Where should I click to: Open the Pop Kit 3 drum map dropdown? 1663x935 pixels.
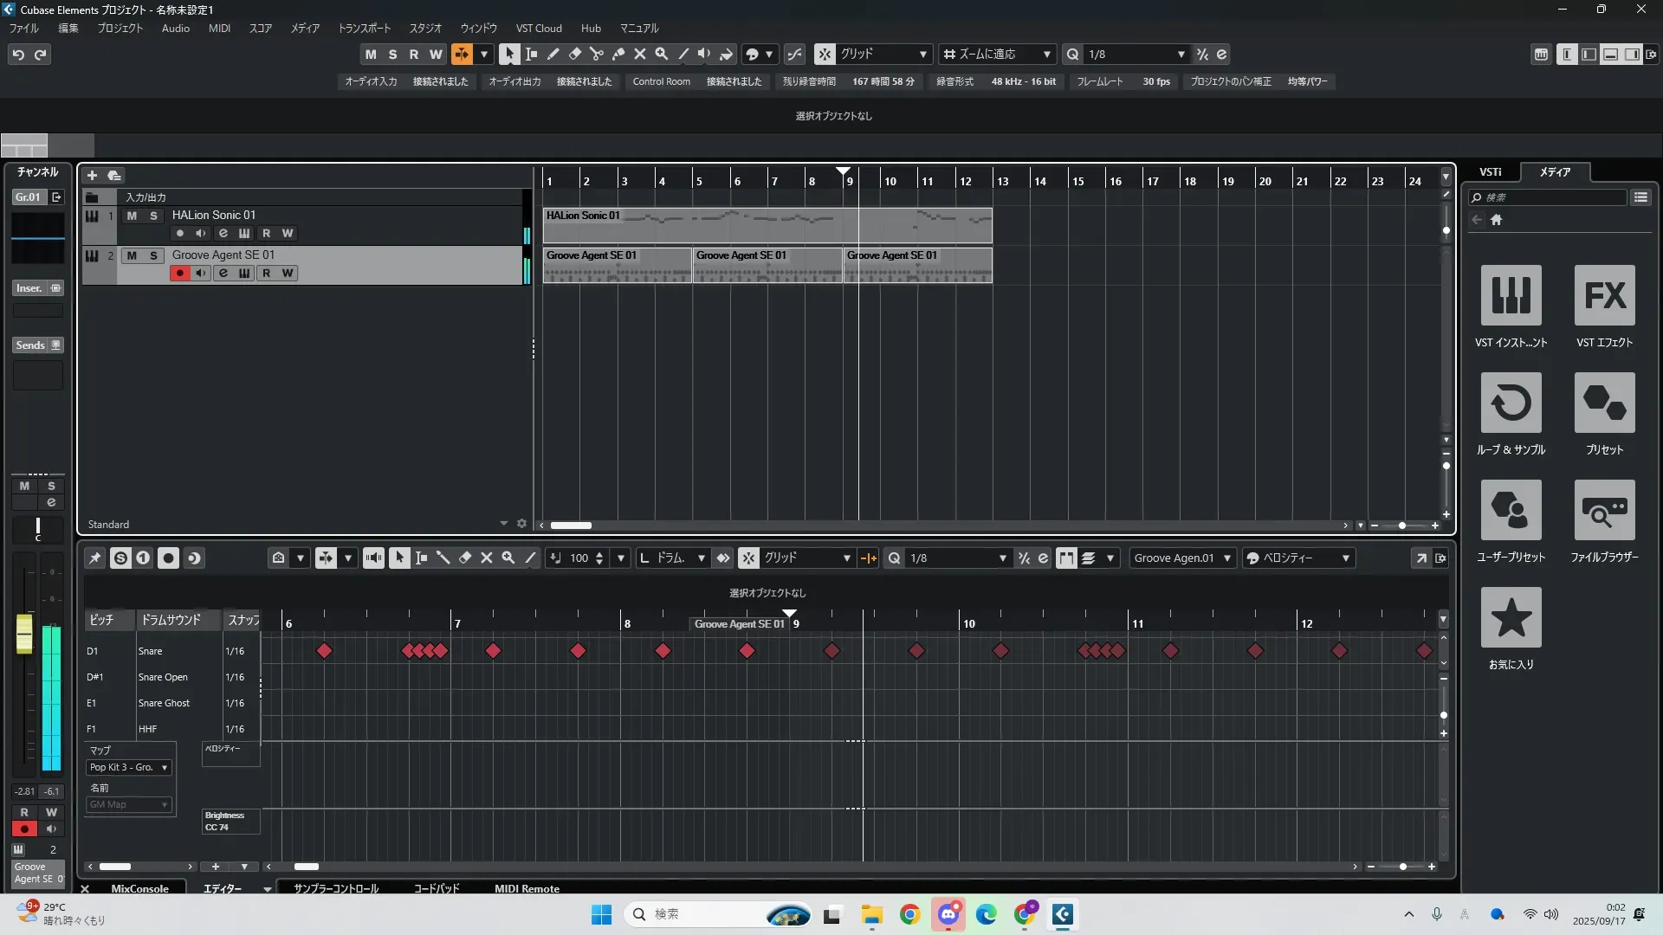pos(129,767)
